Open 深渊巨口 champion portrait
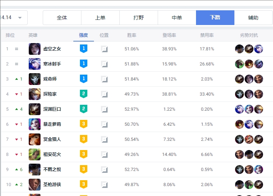The width and height of the screenshot is (273, 196). click(35, 109)
